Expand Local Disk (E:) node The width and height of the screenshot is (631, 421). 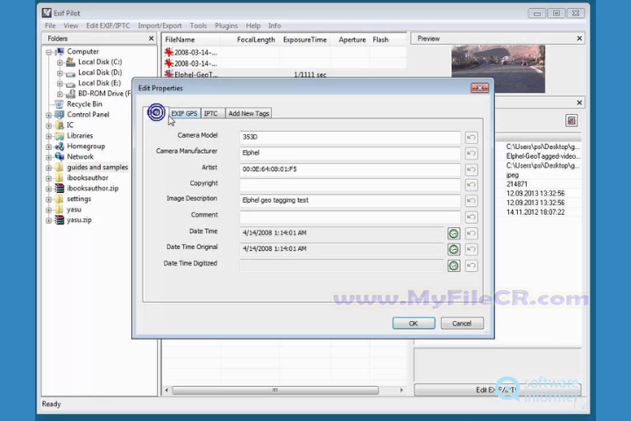pos(60,83)
